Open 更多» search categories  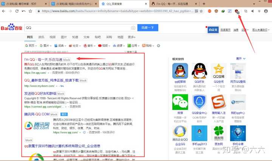(132, 37)
